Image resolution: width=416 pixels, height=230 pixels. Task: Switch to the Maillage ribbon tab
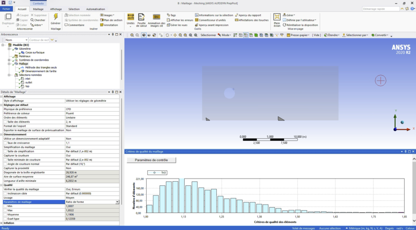coord(38,9)
